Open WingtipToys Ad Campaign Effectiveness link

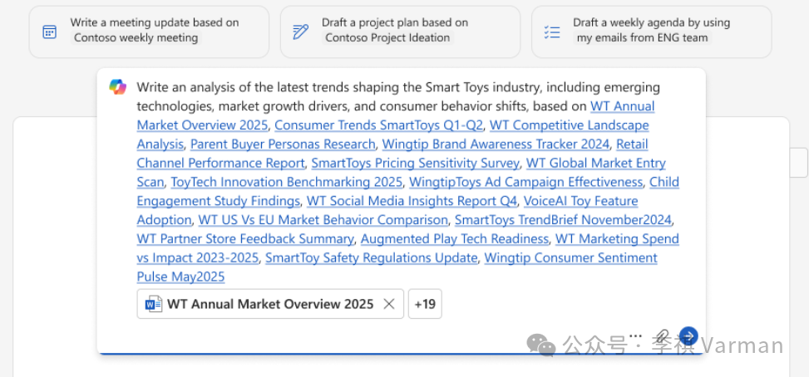click(525, 183)
